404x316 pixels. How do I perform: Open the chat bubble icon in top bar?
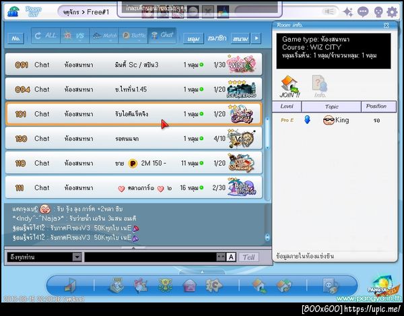click(x=363, y=12)
